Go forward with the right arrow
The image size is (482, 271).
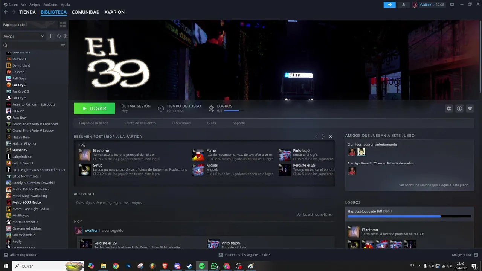point(14,12)
